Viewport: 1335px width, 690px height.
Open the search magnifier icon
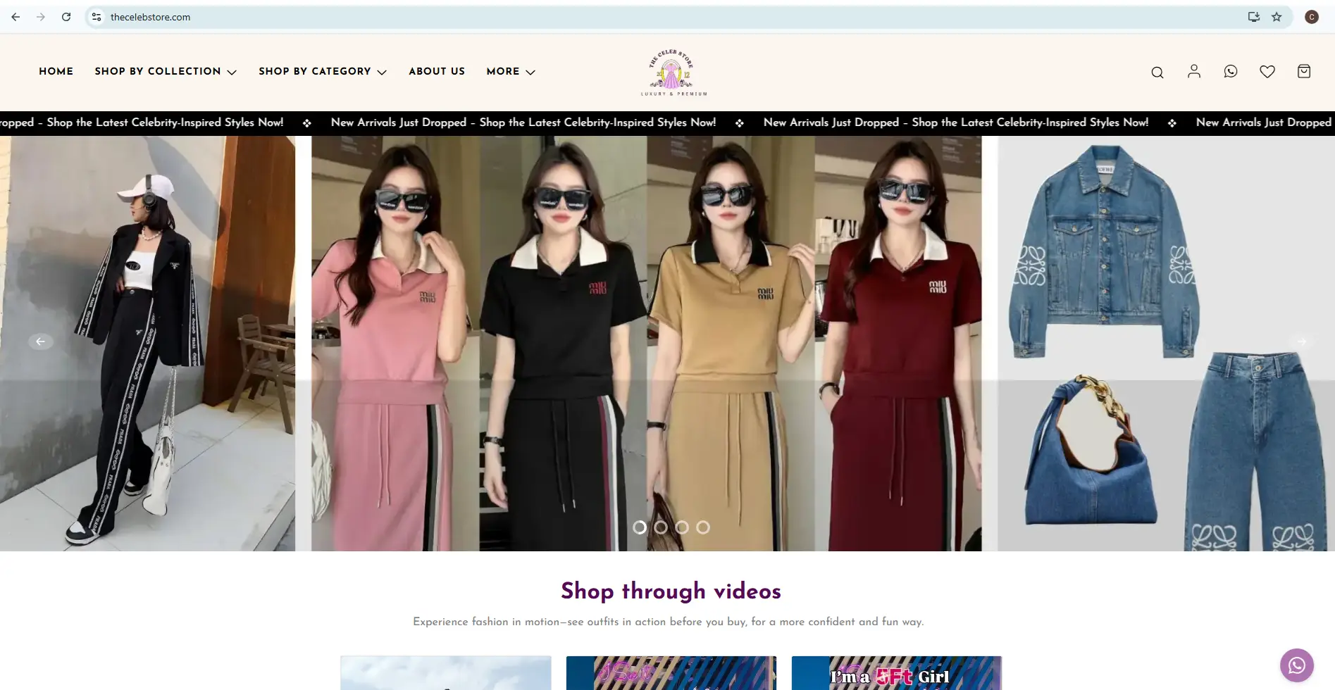(1157, 72)
